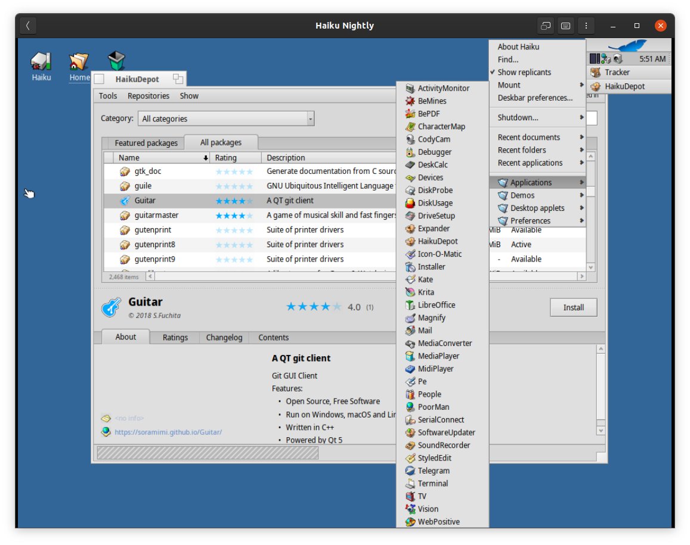The width and height of the screenshot is (690, 545).
Task: Install the Guitar package
Action: 573,307
